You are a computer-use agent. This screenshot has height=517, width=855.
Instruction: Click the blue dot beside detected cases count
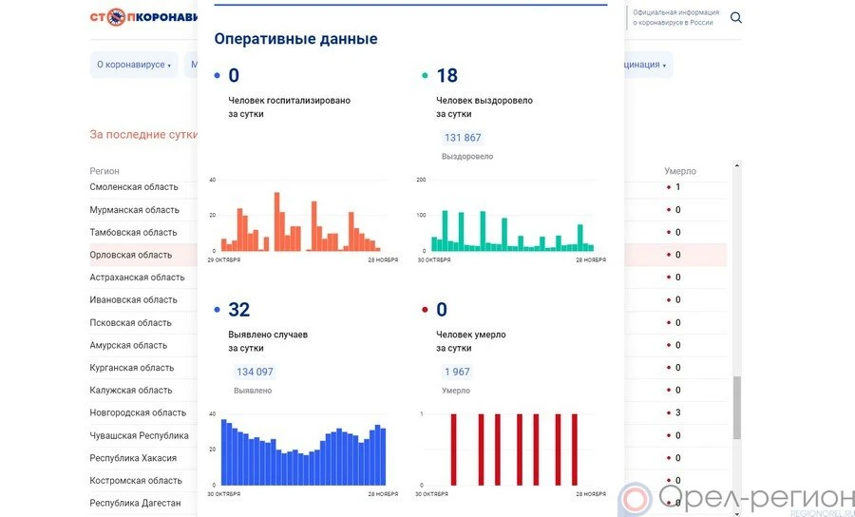pos(218,310)
